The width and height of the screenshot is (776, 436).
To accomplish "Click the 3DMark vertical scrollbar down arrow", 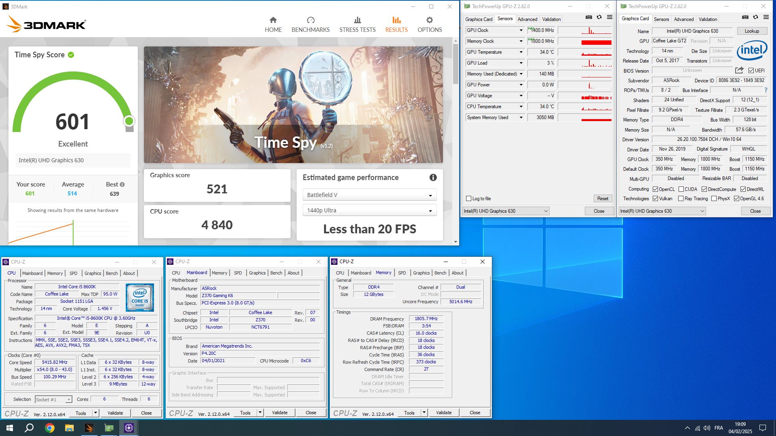I will 455,242.
